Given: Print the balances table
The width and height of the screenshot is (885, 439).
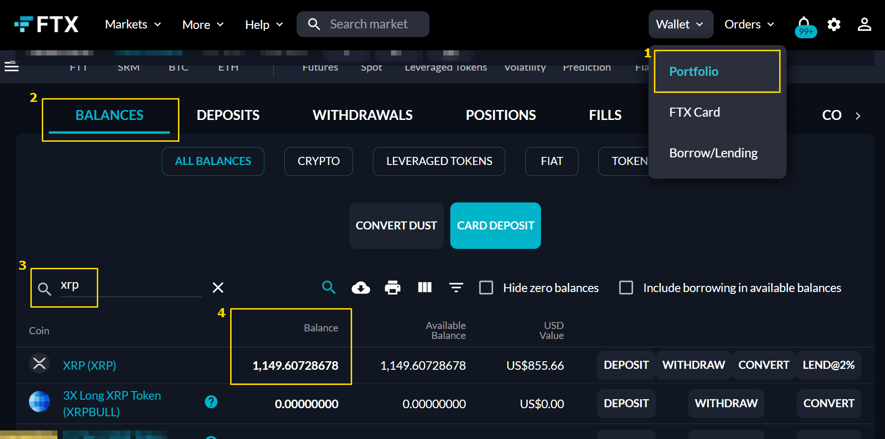Looking at the screenshot, I should (392, 287).
